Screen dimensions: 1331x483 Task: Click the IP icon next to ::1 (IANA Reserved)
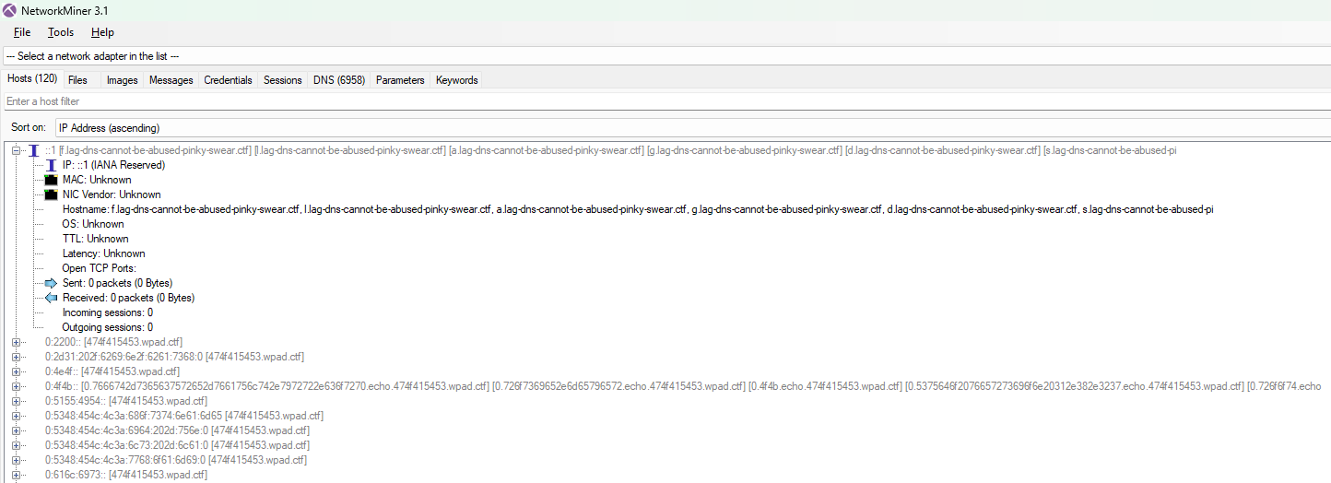coord(52,165)
